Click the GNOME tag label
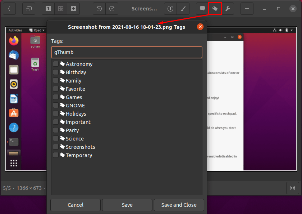The height and width of the screenshot is (214, 302). click(x=75, y=106)
